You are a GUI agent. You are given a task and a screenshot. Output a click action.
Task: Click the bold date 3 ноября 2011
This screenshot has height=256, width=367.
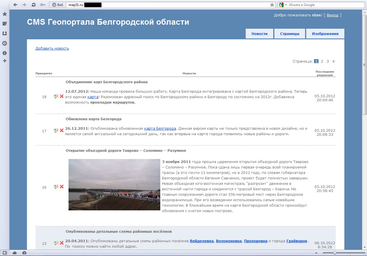pyautogui.click(x=176, y=162)
